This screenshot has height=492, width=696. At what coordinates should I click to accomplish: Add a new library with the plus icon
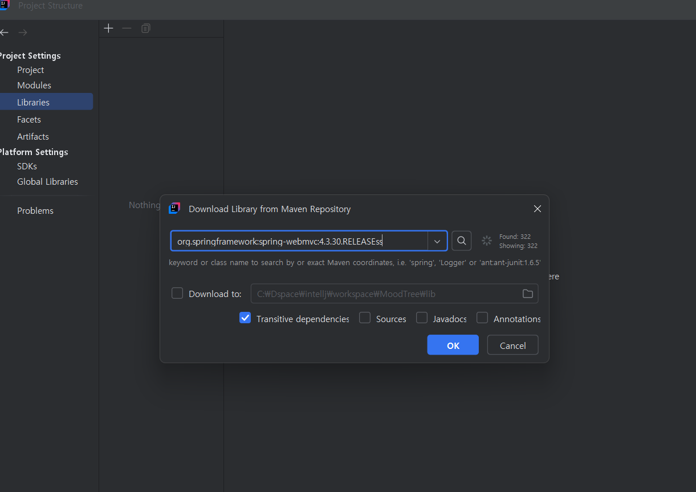pyautogui.click(x=108, y=28)
